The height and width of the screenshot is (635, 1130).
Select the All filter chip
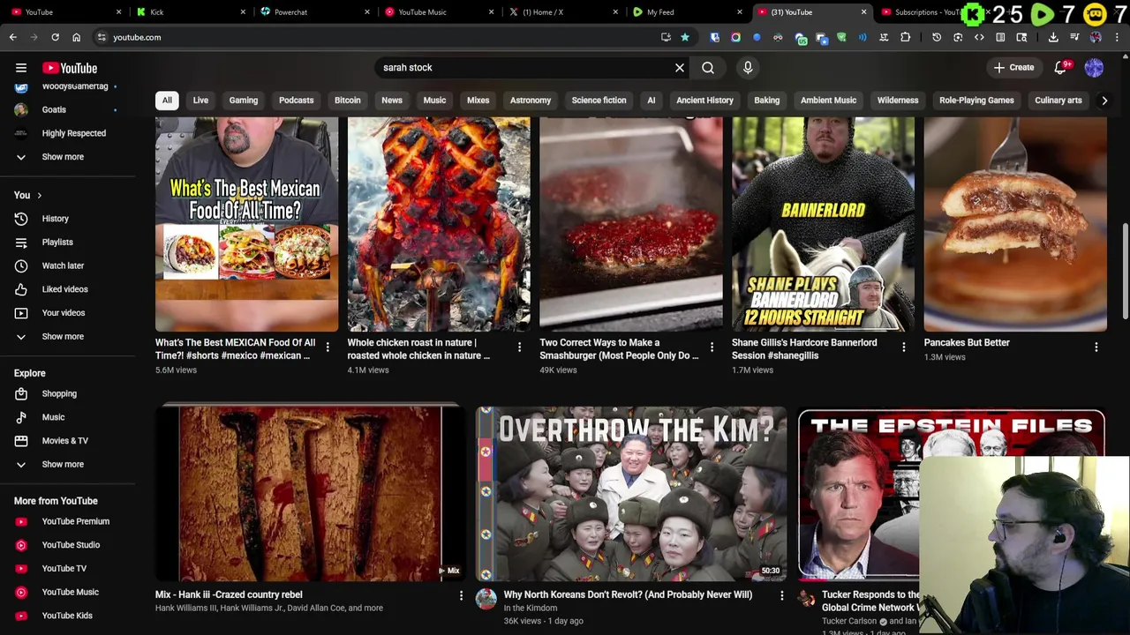[167, 101]
